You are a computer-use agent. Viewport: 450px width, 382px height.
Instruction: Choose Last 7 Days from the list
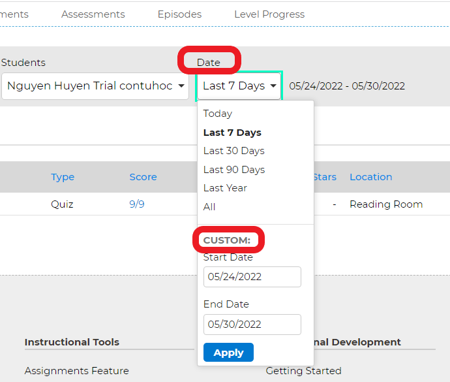[x=232, y=133]
